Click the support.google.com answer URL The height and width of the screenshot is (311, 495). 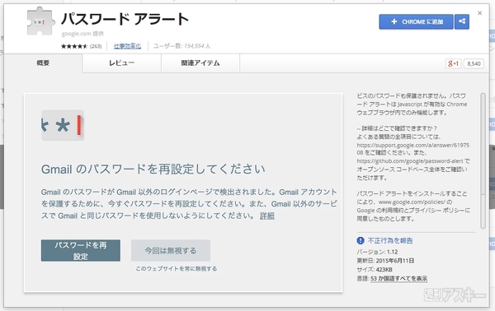click(x=413, y=149)
